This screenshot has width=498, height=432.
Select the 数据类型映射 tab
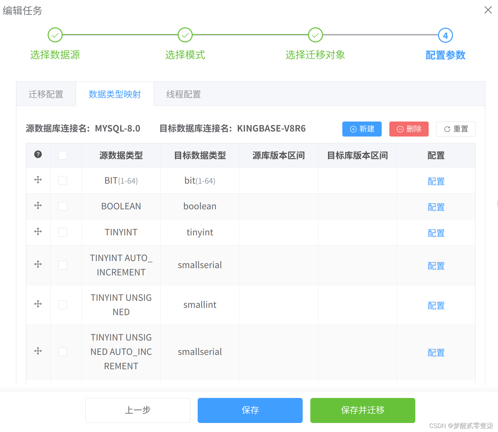coord(115,94)
